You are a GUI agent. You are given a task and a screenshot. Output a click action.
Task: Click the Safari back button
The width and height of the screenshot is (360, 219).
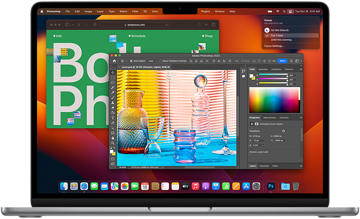tap(79, 25)
